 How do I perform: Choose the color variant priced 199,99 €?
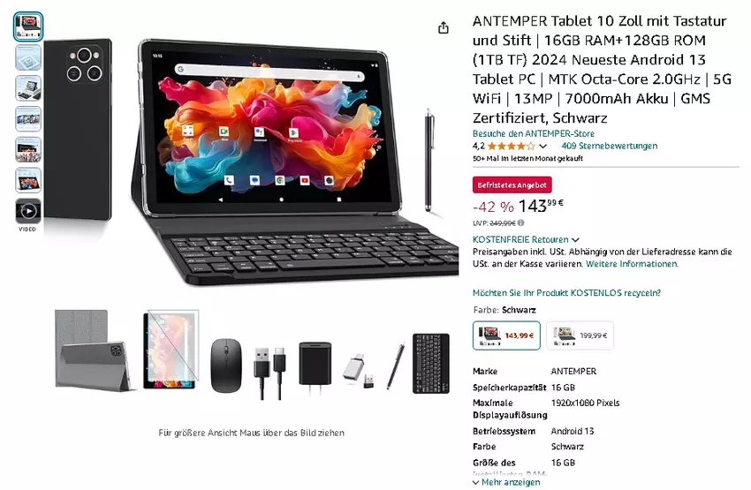pos(580,335)
